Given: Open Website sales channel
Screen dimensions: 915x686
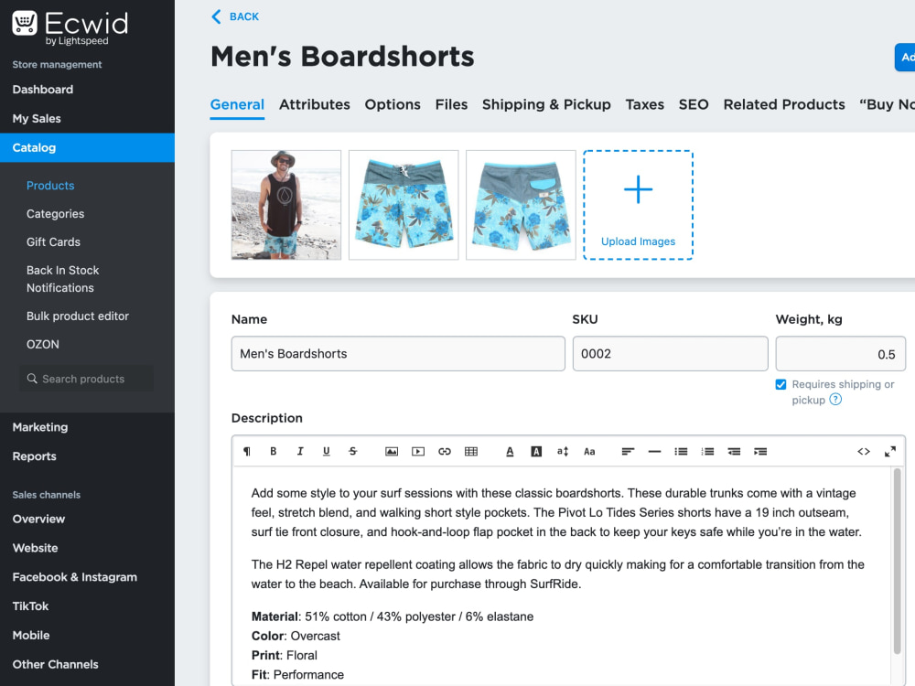Looking at the screenshot, I should pos(35,548).
